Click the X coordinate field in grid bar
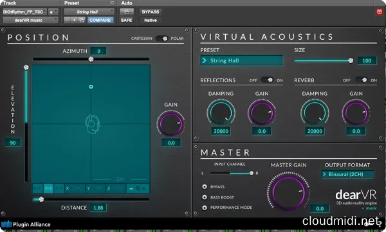 [x=75, y=188]
